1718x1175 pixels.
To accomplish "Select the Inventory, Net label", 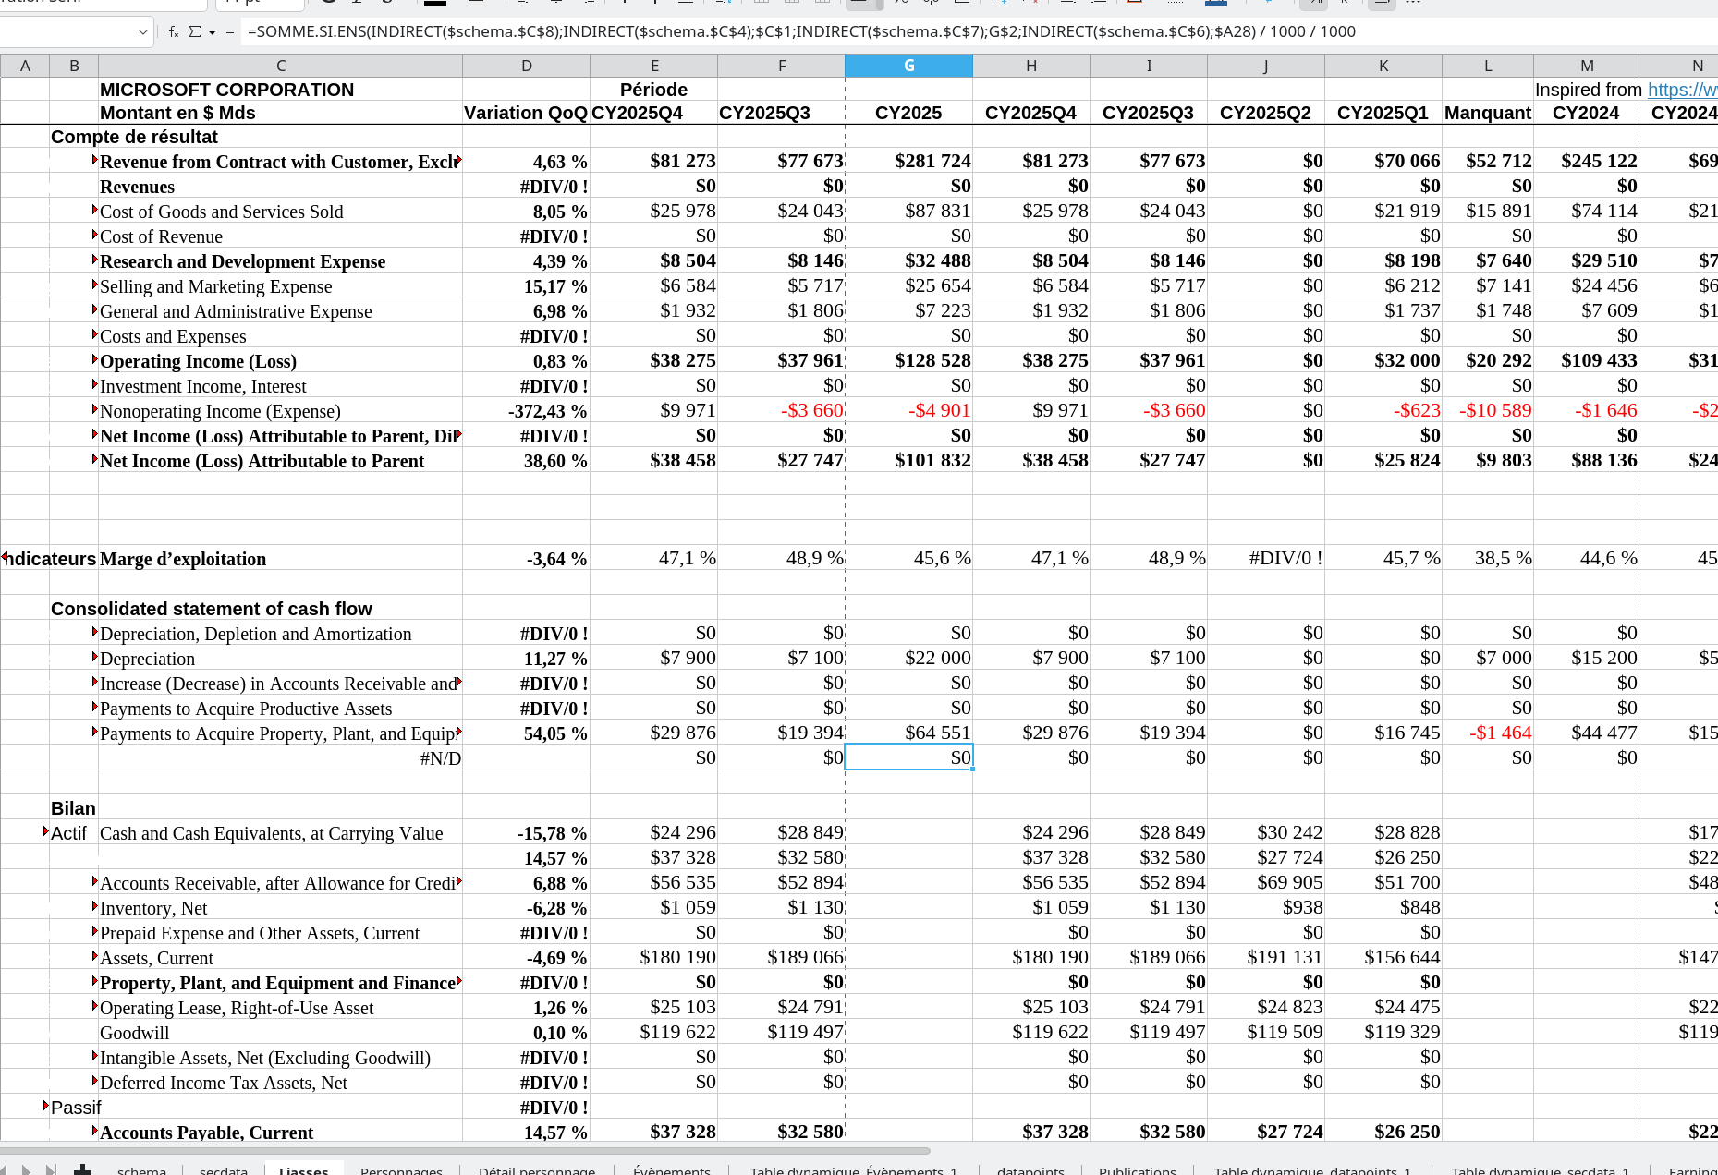I will [153, 908].
